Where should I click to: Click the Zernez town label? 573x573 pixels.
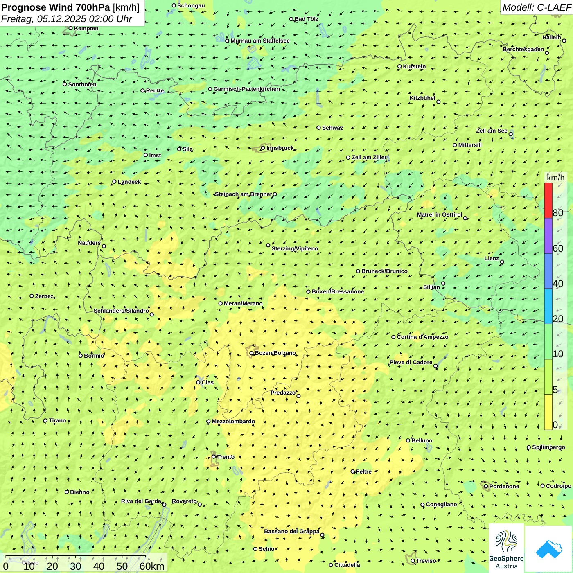44,296
